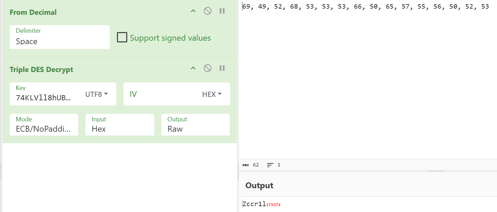The image size is (497, 212).
Task: Open the IV HEX format dropdown
Action: click(211, 94)
